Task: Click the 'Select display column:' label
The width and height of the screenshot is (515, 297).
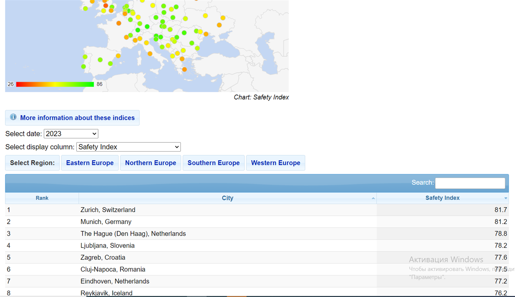Action: [x=40, y=147]
